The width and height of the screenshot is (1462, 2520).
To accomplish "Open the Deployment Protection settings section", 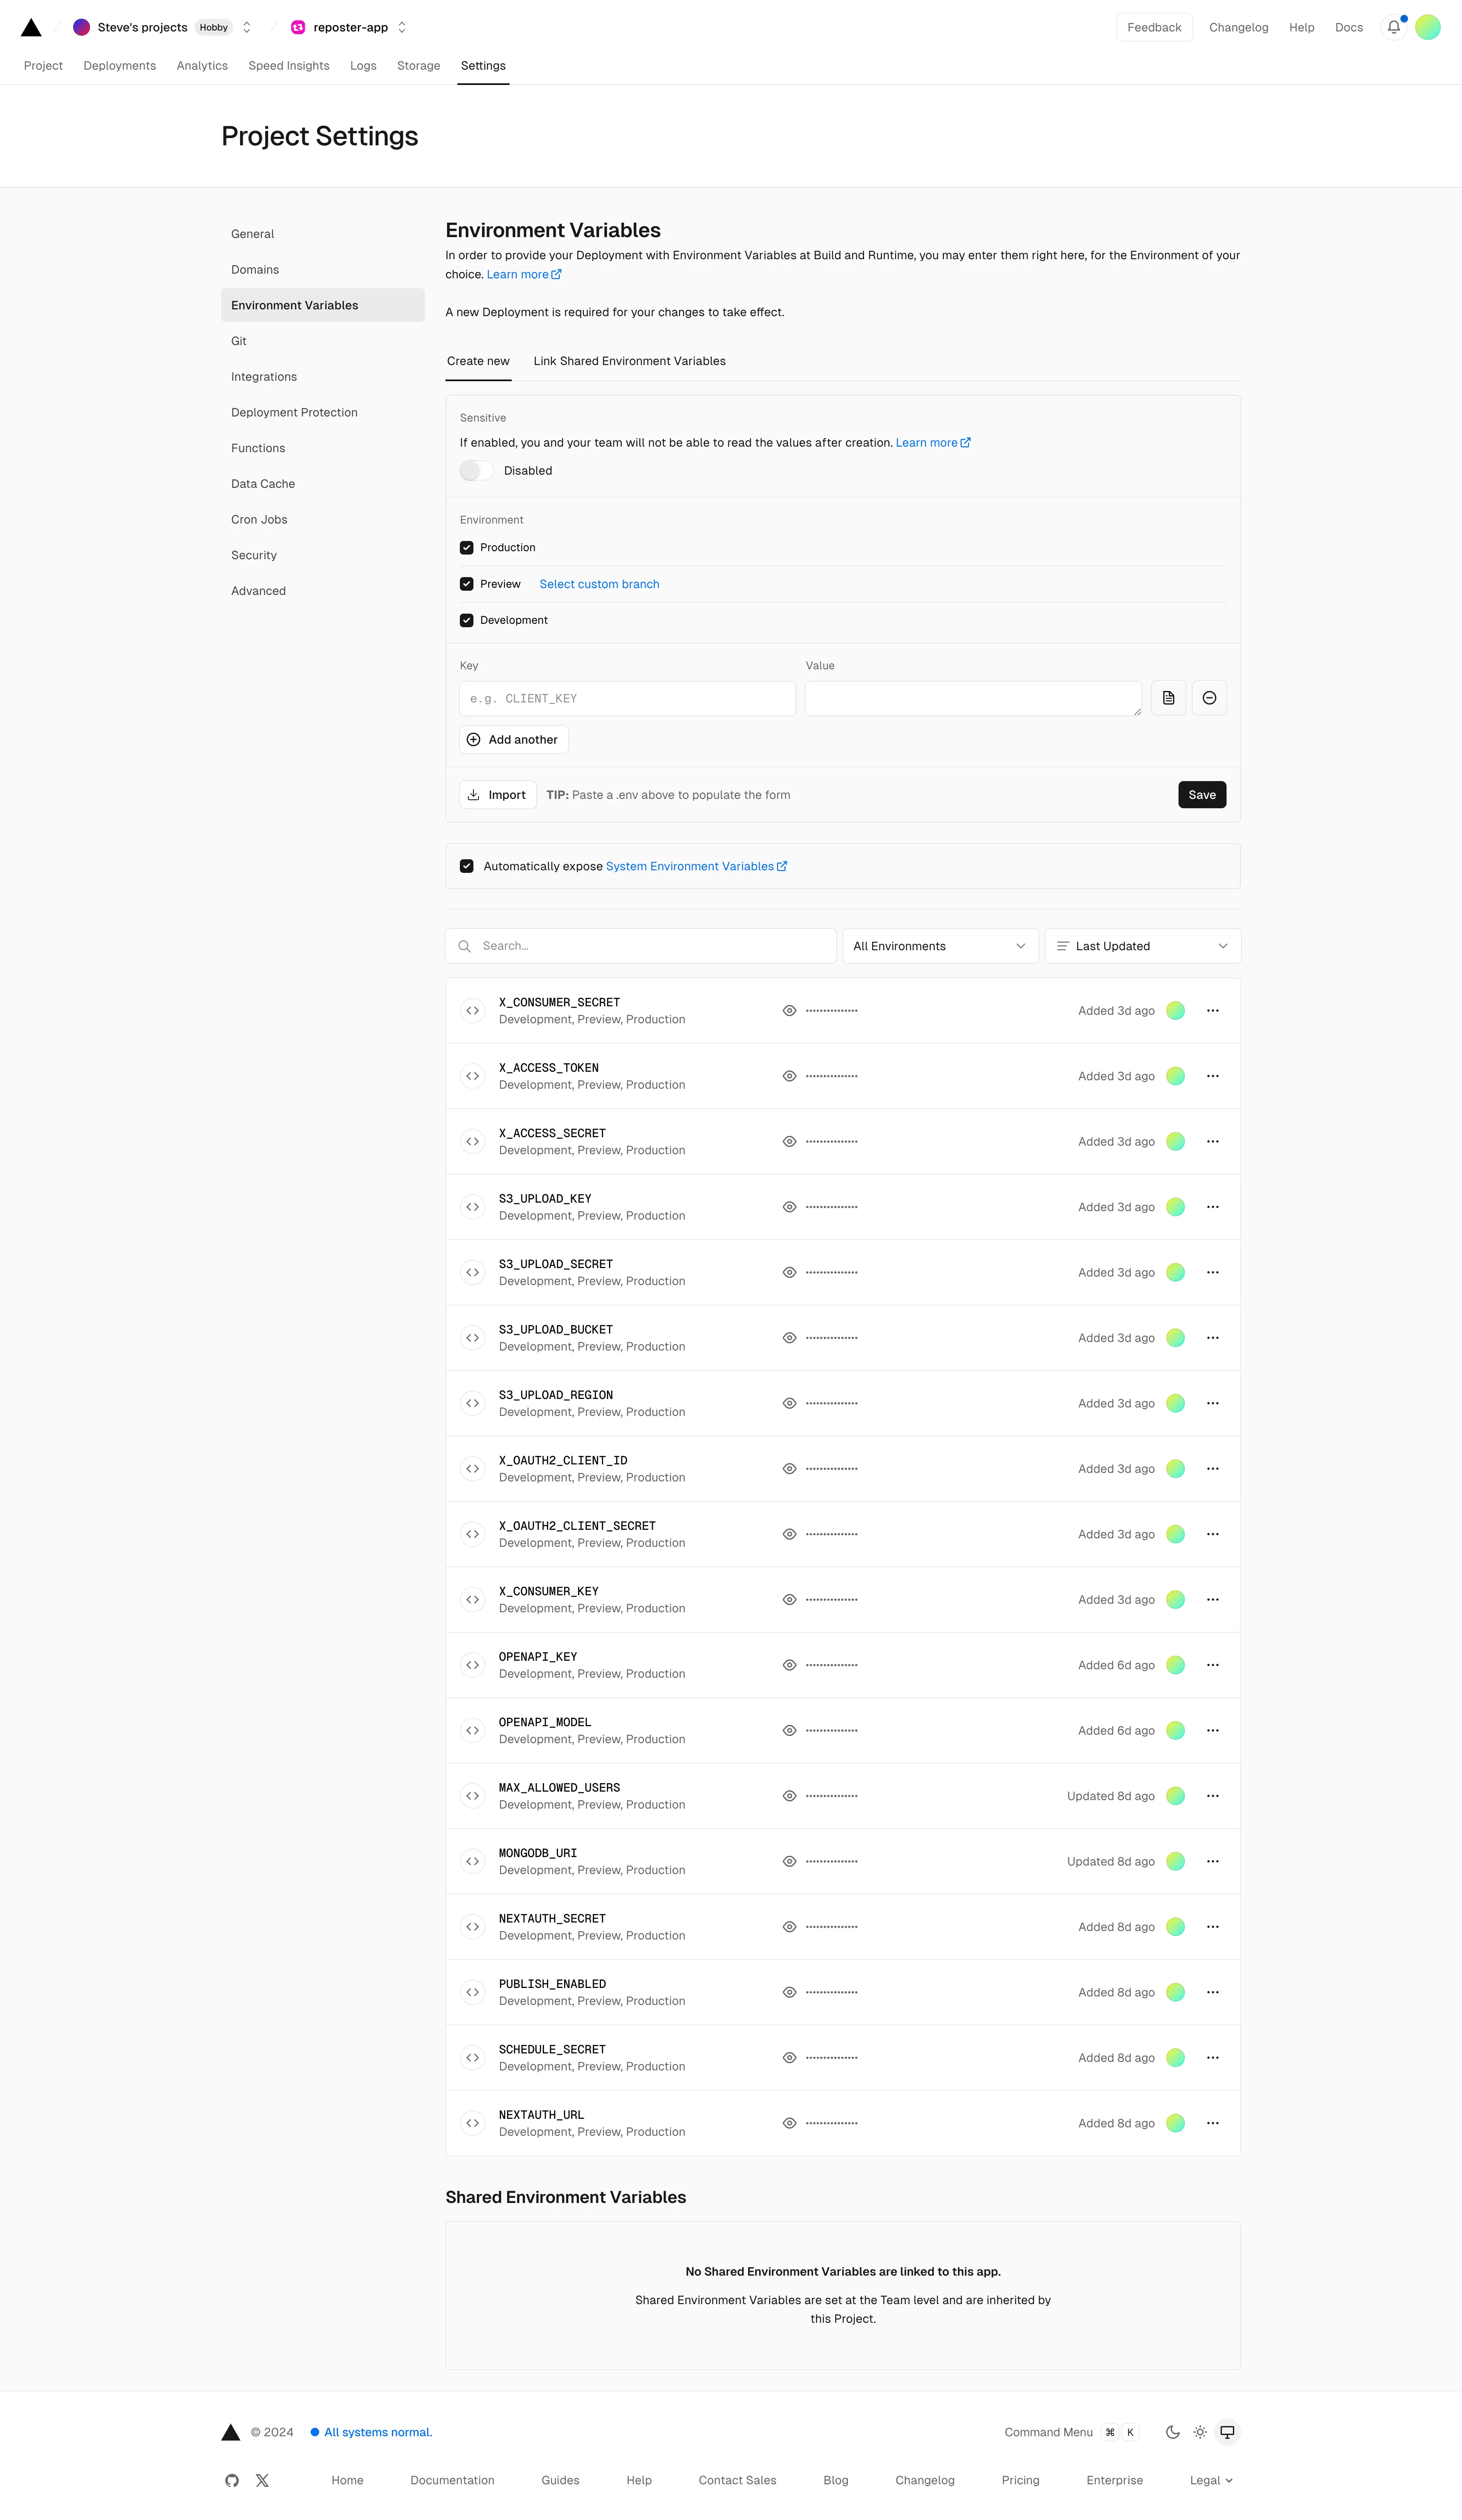I will (x=323, y=413).
